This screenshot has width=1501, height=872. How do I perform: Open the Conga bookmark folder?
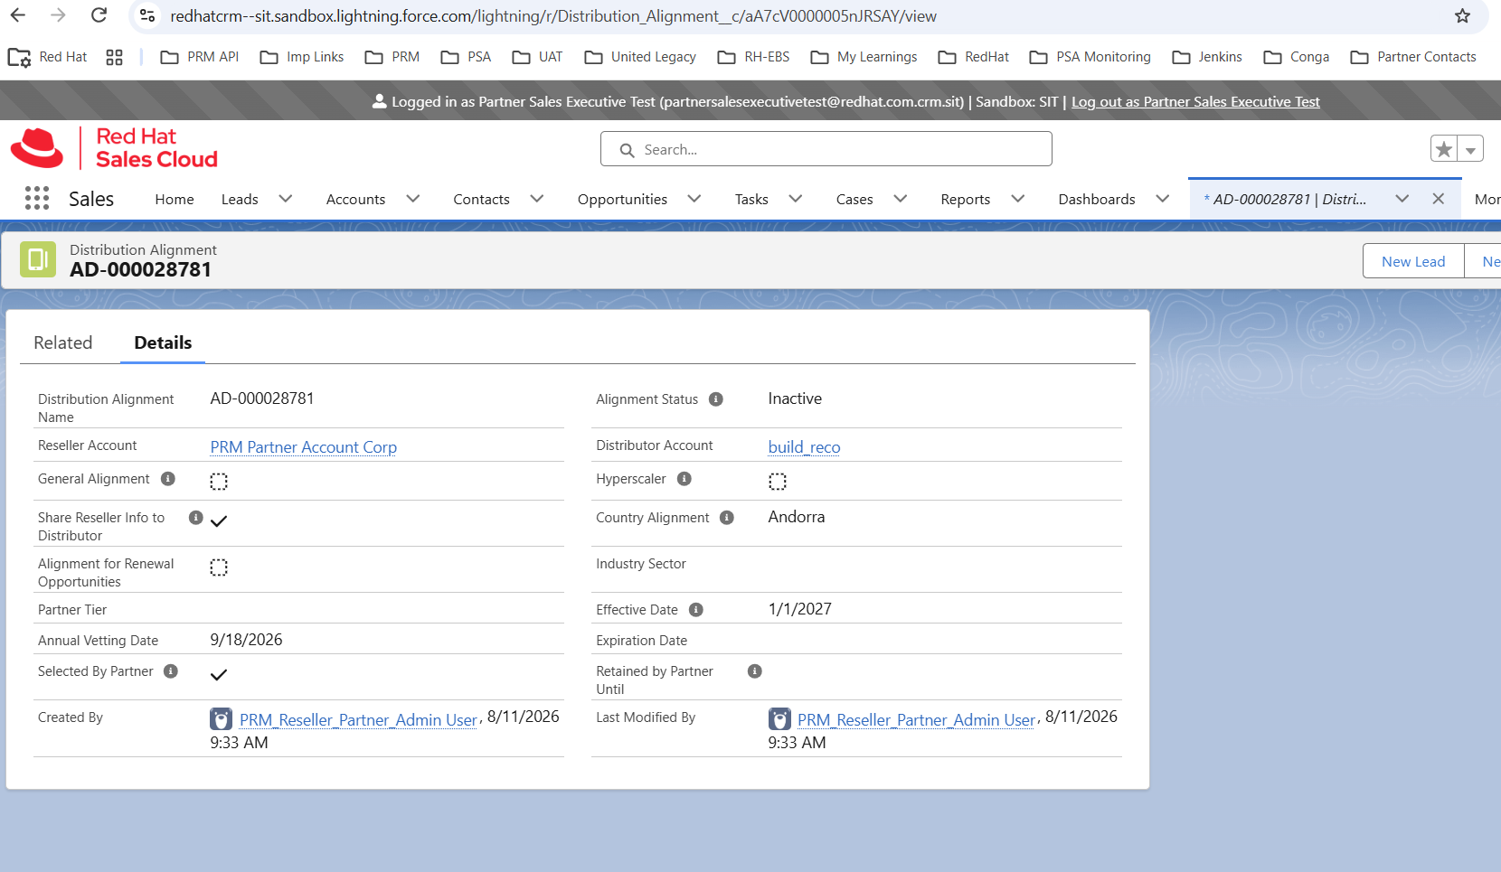1297,57
